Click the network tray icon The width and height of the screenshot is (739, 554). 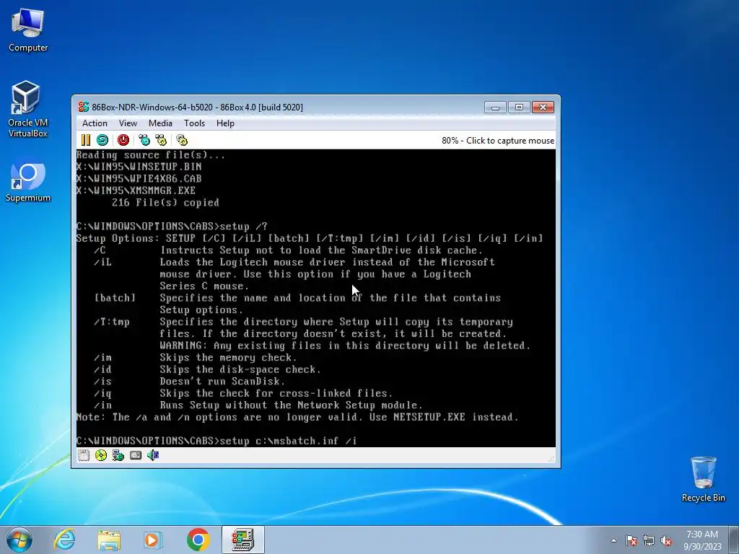649,540
